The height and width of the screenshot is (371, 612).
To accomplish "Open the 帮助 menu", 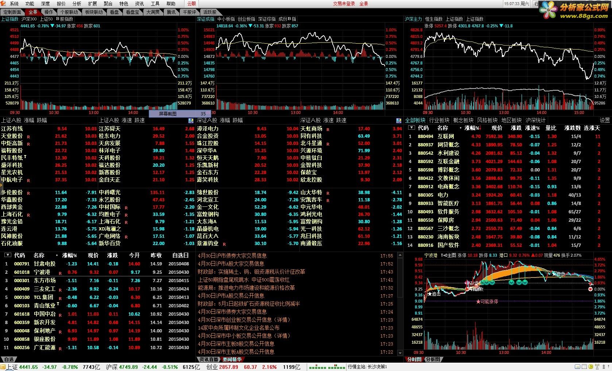I will (171, 4).
